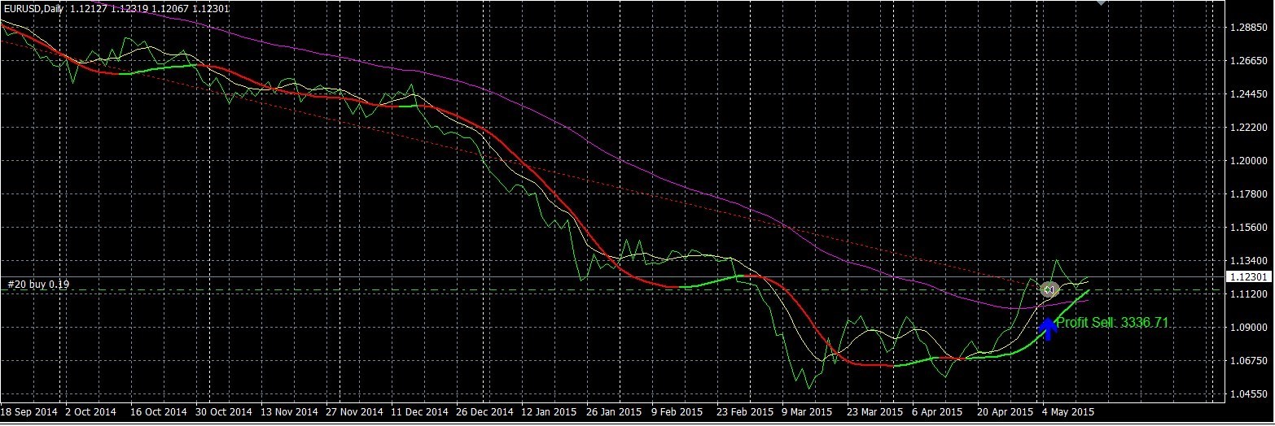Click the 1.09000 price axis label
The image size is (1275, 426).
click(x=1247, y=328)
